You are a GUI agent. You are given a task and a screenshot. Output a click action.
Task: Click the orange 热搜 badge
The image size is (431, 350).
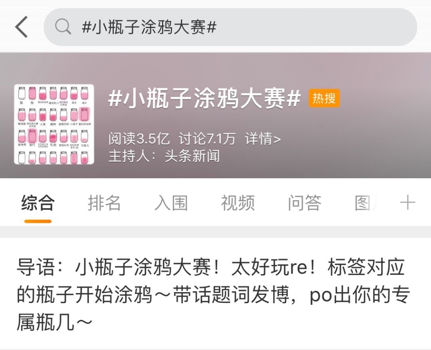324,98
